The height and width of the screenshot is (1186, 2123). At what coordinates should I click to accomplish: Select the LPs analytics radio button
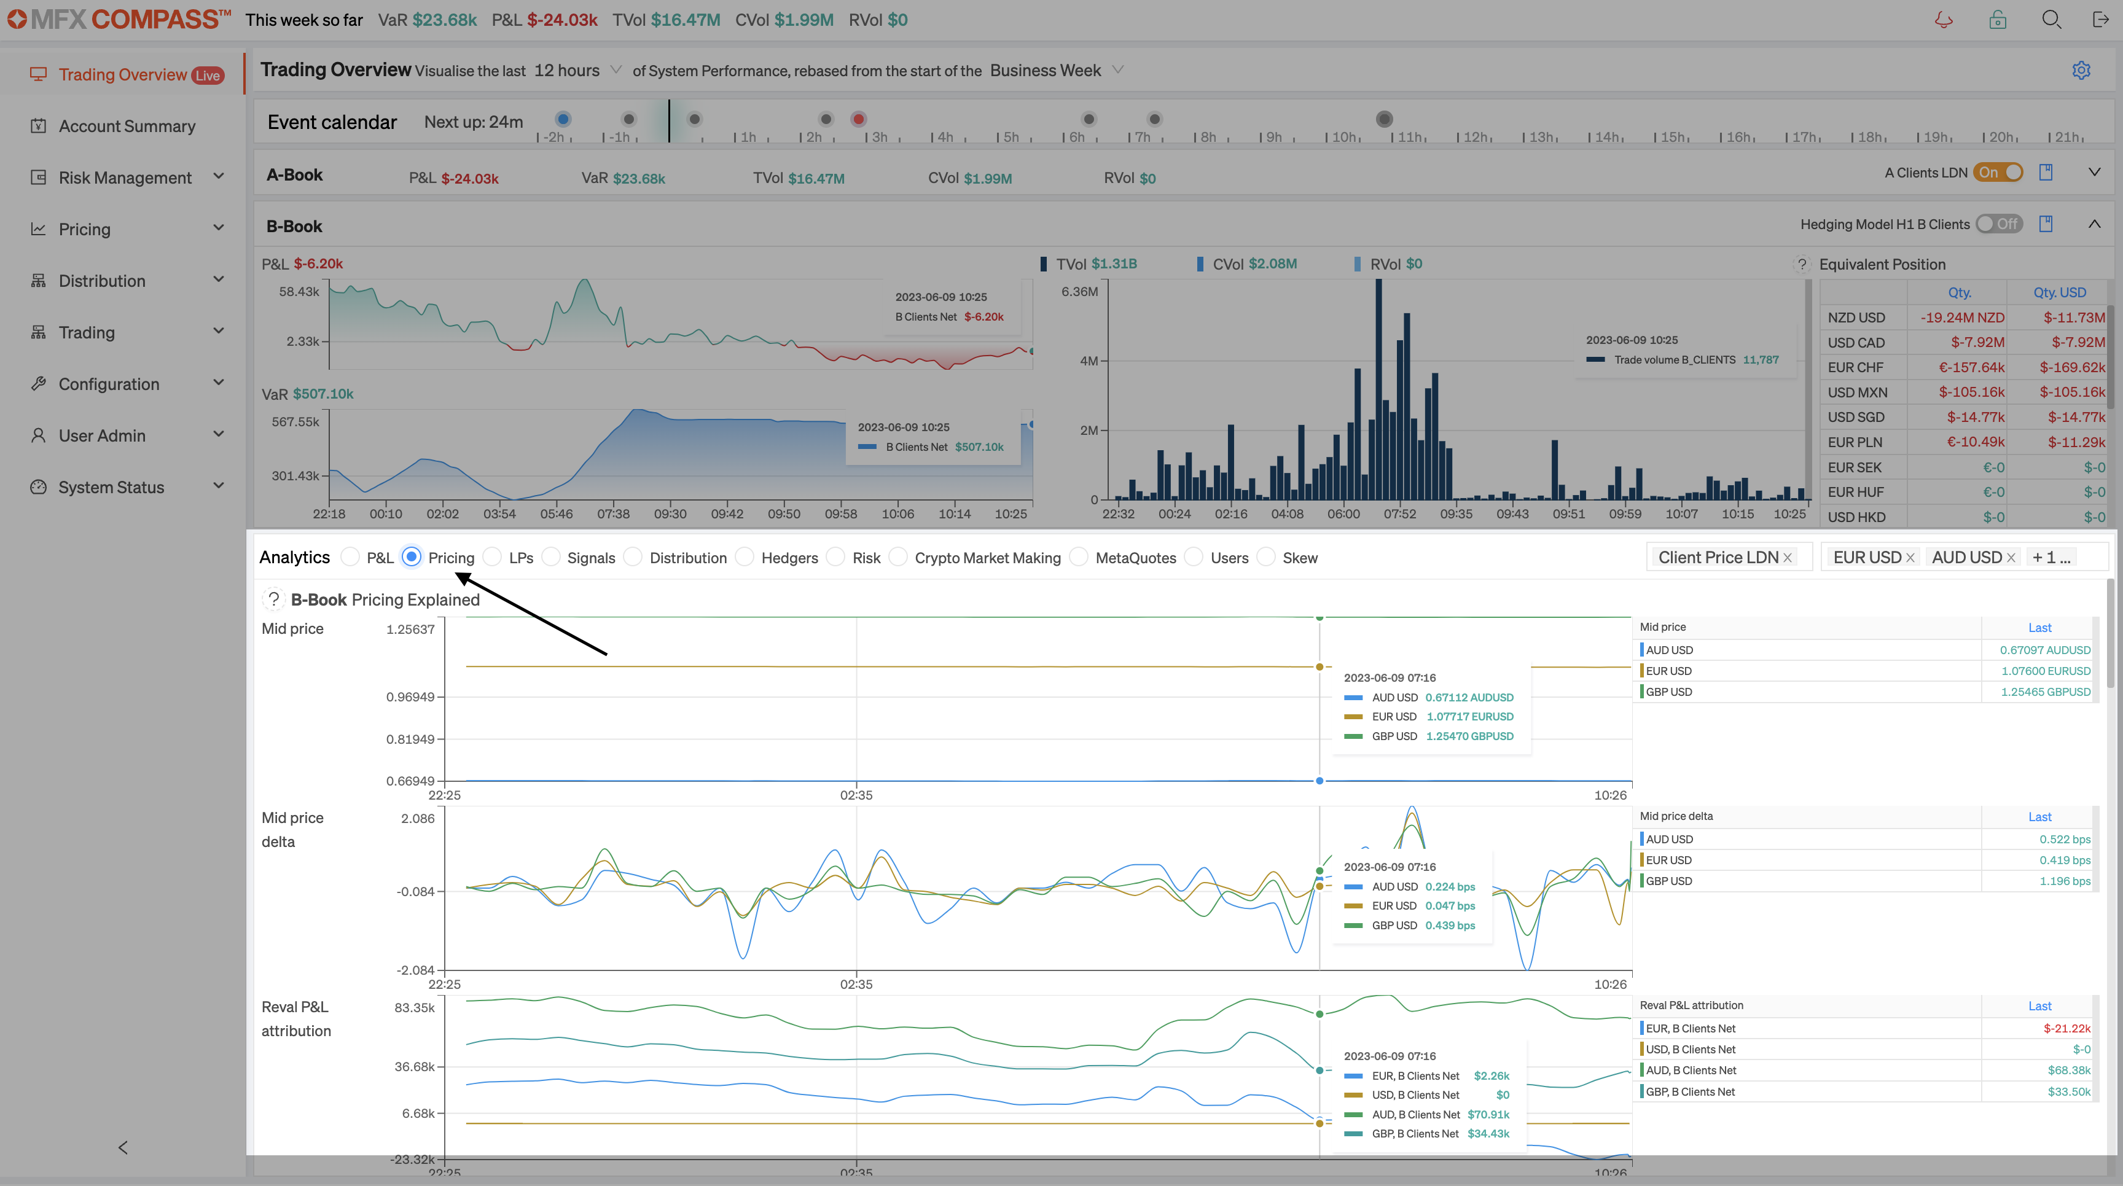(492, 557)
